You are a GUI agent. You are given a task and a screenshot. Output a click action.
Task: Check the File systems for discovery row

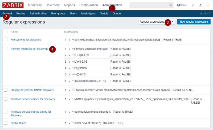[6, 40]
